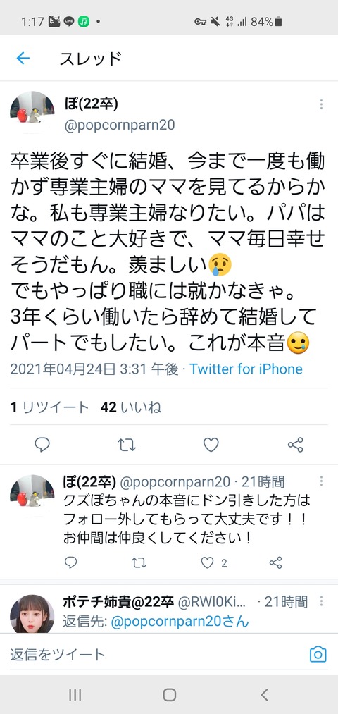Open the three-dot menu on ポテチ姉貴 reply
This screenshot has width=338, height=714.
point(321,601)
